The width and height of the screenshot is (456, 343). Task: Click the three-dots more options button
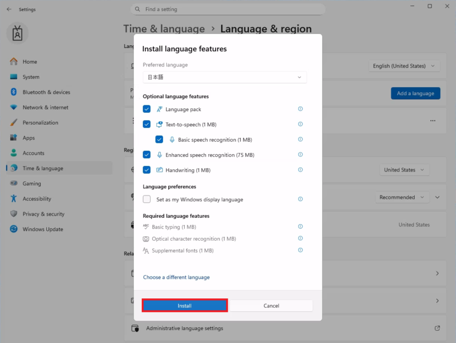click(x=433, y=121)
